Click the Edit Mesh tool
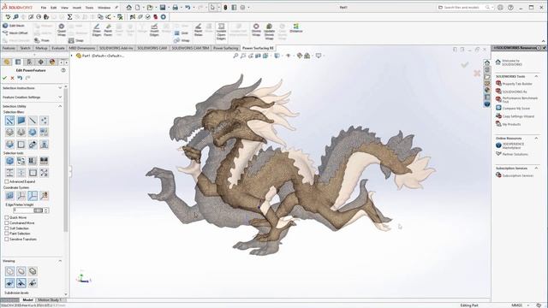This screenshot has width=548, height=308. 14,26
